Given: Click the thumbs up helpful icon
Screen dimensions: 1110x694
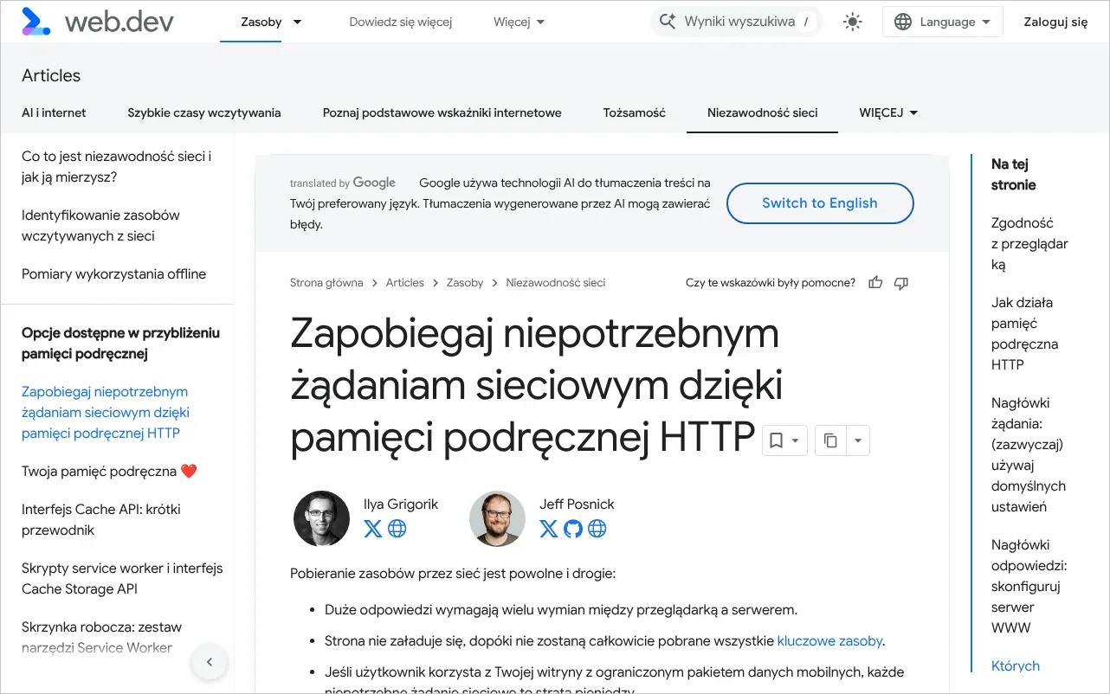Looking at the screenshot, I should point(875,283).
